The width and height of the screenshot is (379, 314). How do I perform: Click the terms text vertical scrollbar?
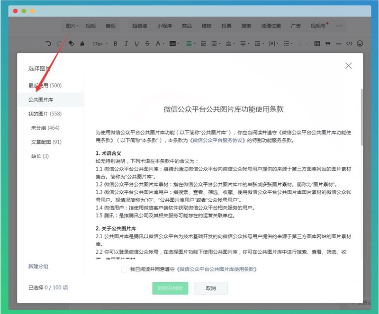point(361,117)
